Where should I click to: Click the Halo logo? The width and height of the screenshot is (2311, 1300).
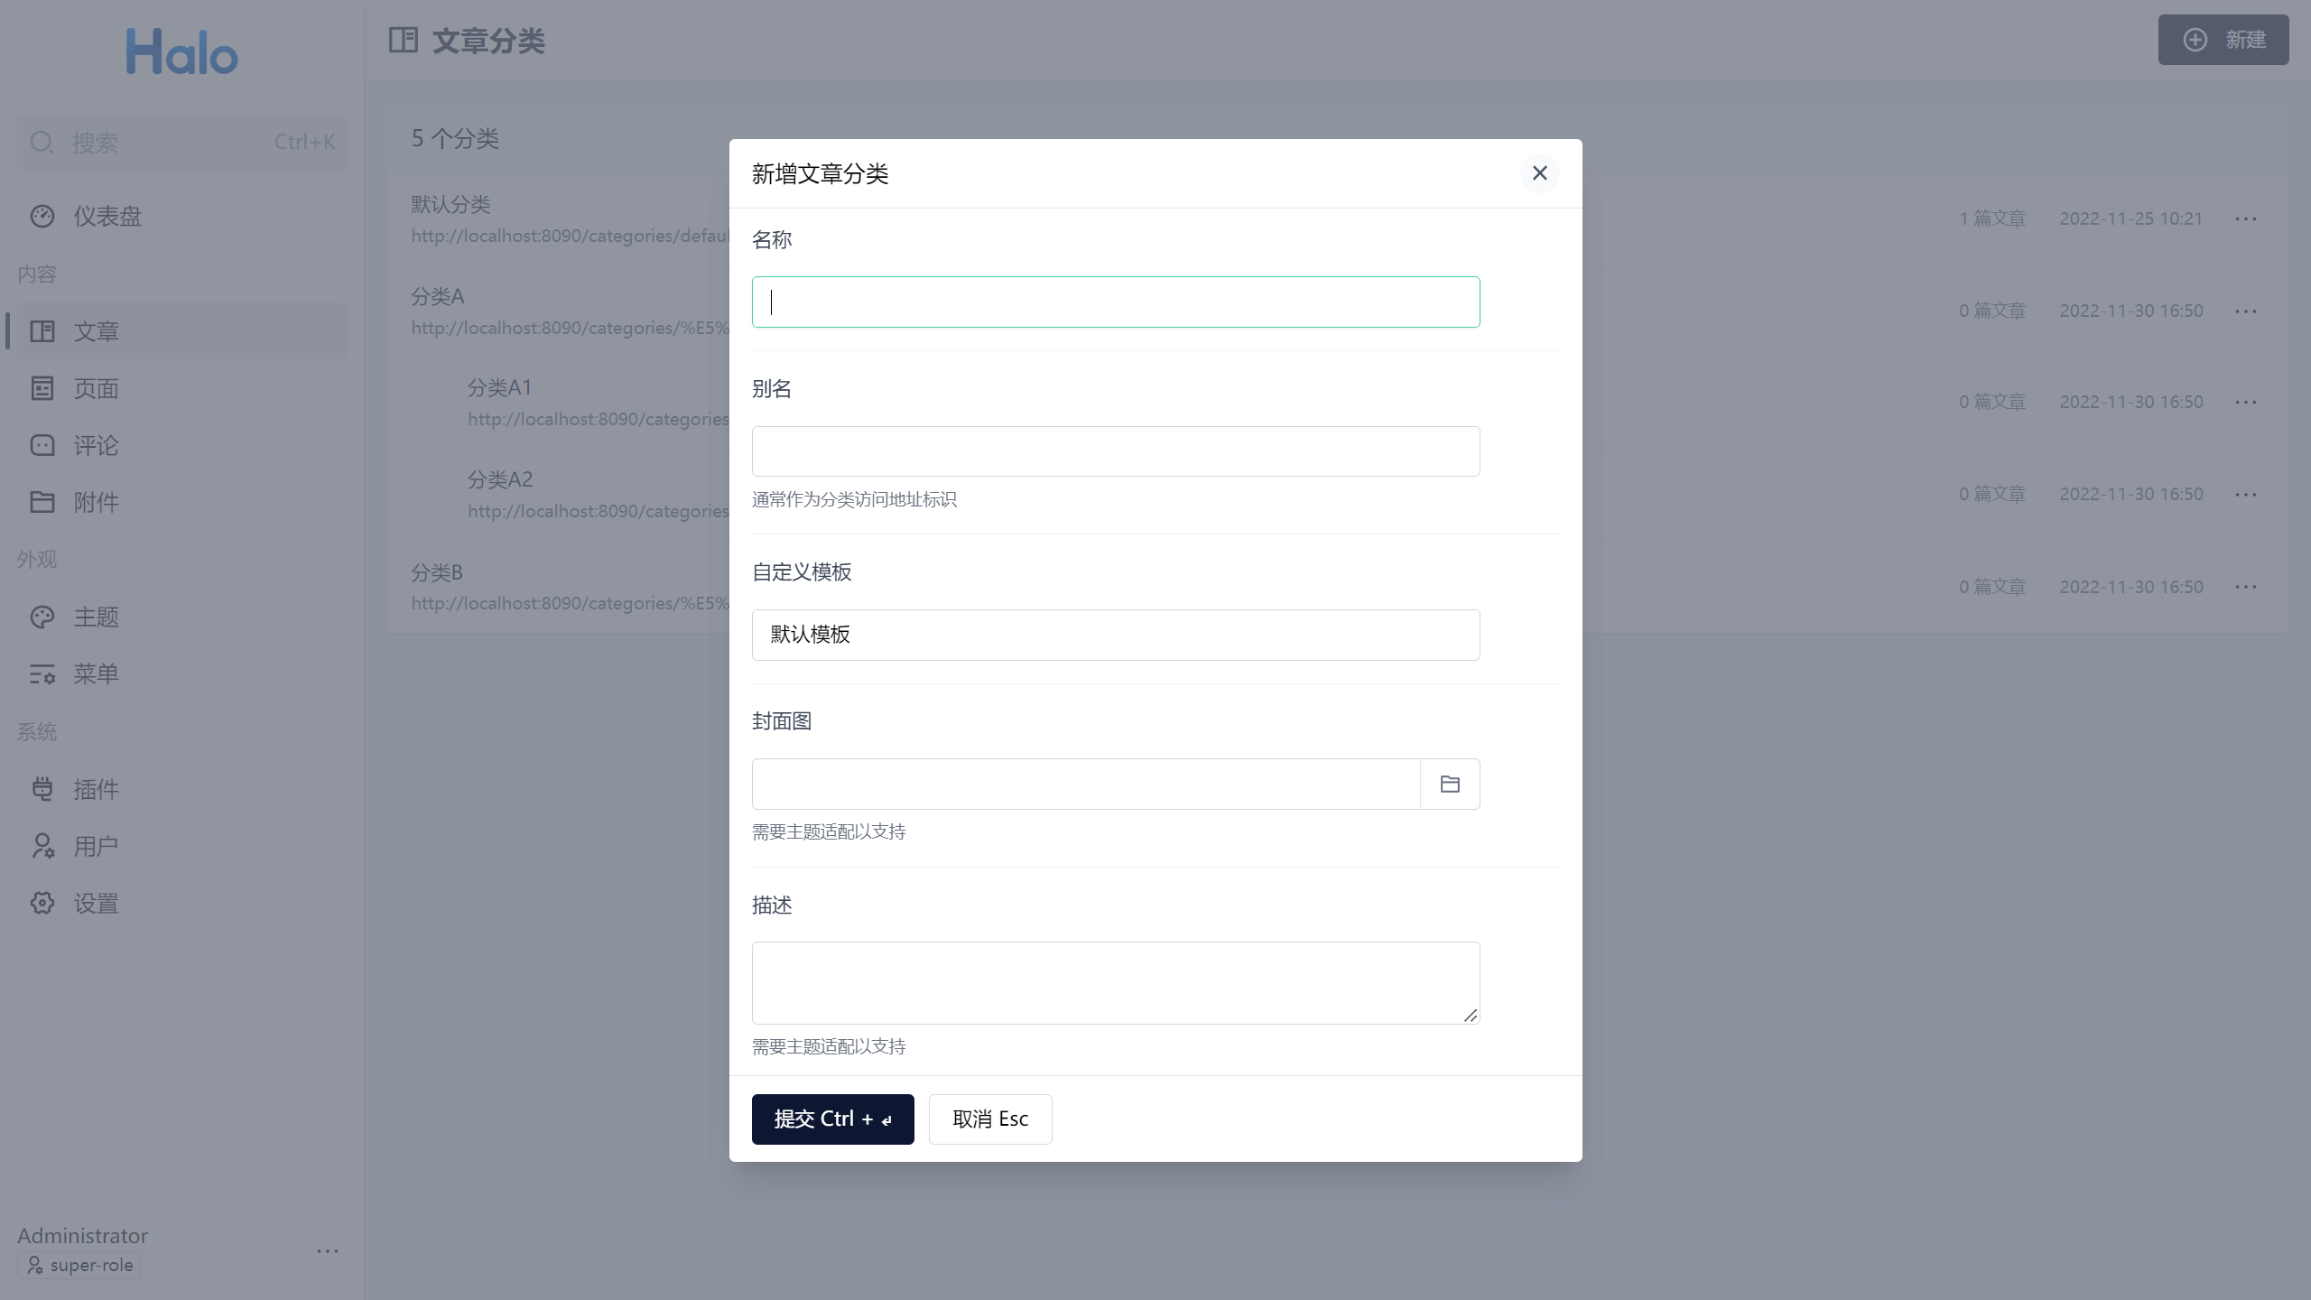pyautogui.click(x=181, y=51)
